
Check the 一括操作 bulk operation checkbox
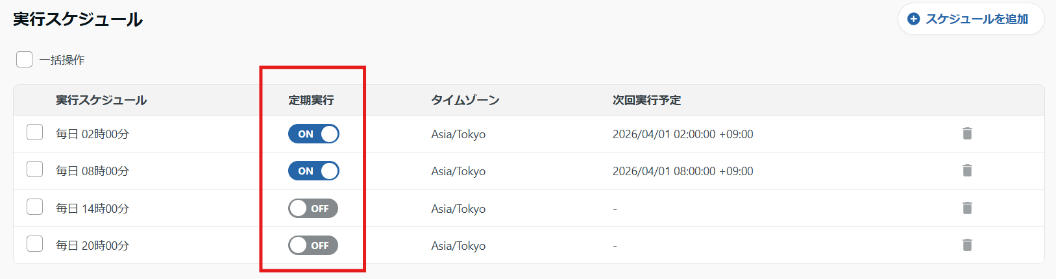click(25, 60)
